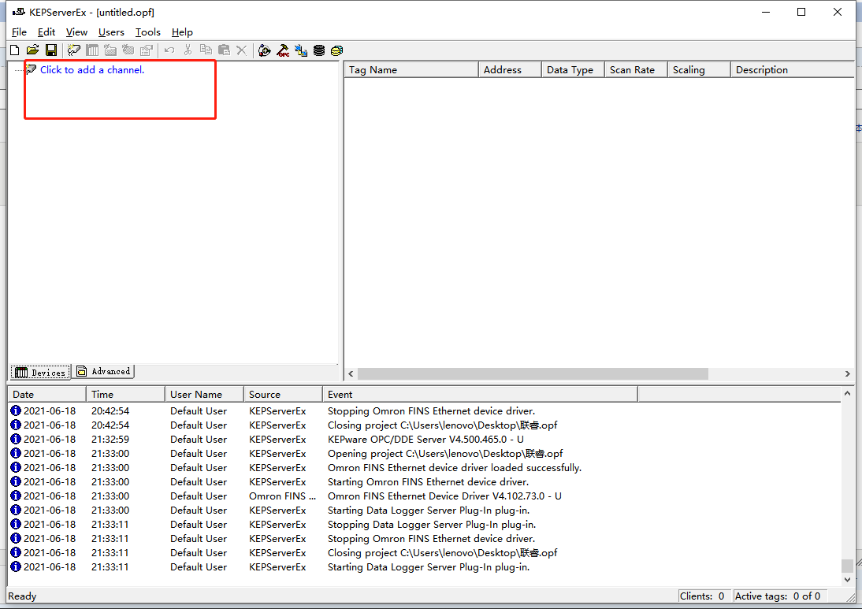
Task: Click the Date column header in event log
Action: [x=46, y=394]
